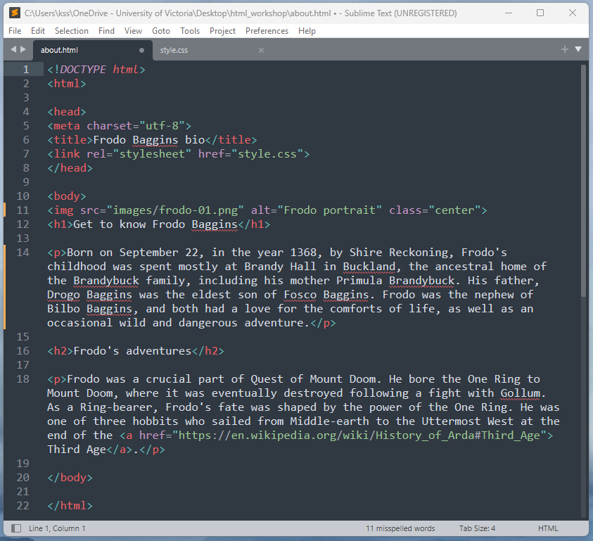This screenshot has height=541, width=593.
Task: Go to next tab with right arrow
Action: [x=23, y=49]
